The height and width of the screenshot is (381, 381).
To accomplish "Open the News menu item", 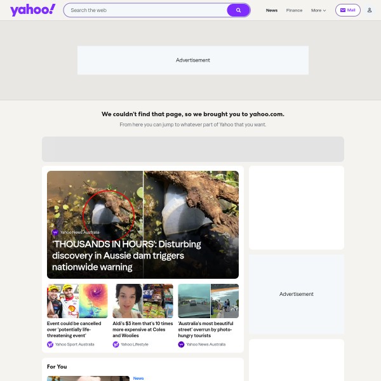I will (272, 10).
